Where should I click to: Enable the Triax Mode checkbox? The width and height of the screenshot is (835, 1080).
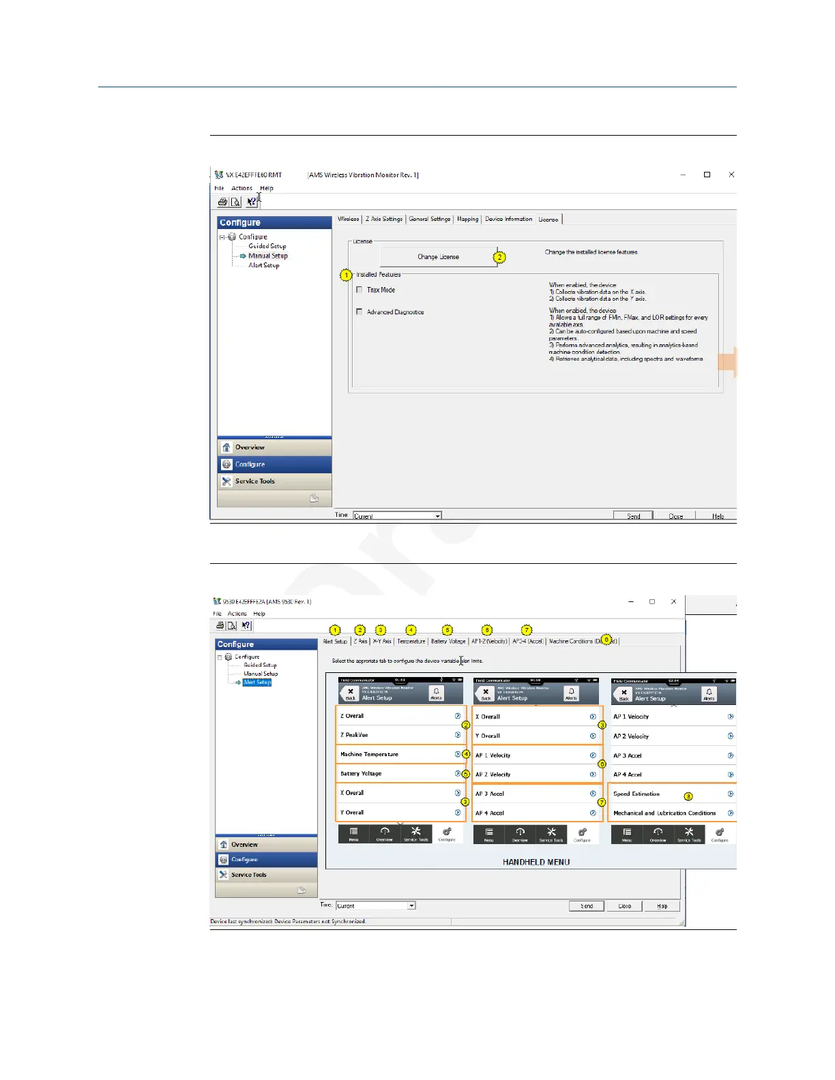[360, 290]
